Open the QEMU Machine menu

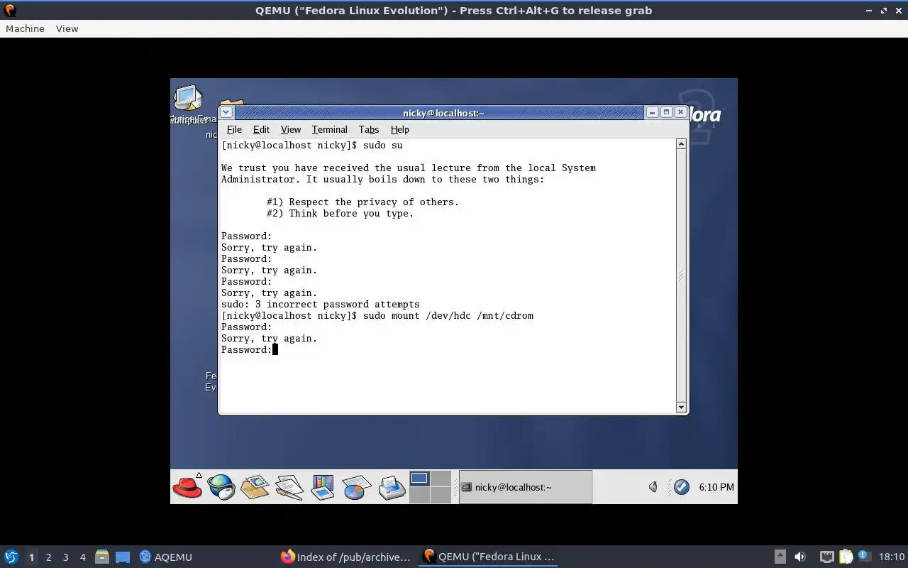25,28
